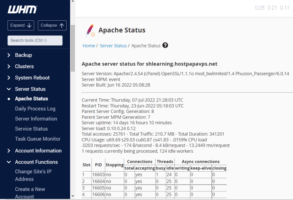Collapse the Server Status section

8,89
